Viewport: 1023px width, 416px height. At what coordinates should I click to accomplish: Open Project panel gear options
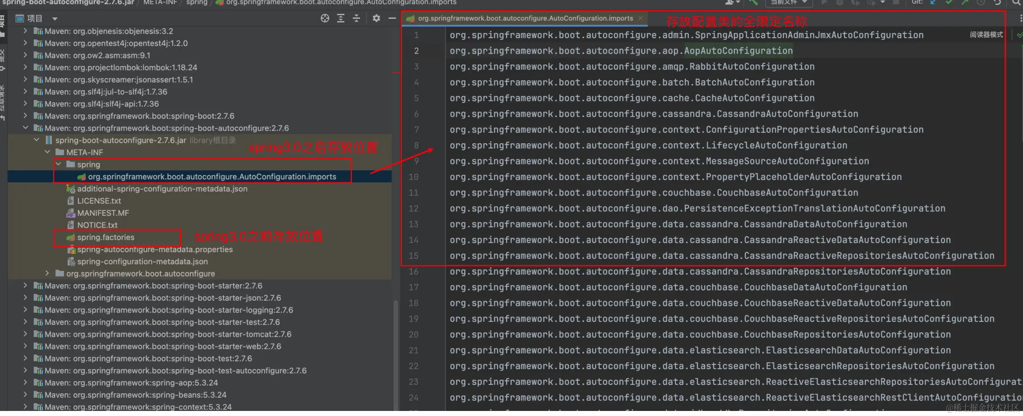click(376, 18)
